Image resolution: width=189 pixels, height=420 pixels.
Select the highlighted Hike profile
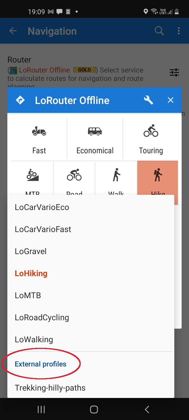pos(158,178)
